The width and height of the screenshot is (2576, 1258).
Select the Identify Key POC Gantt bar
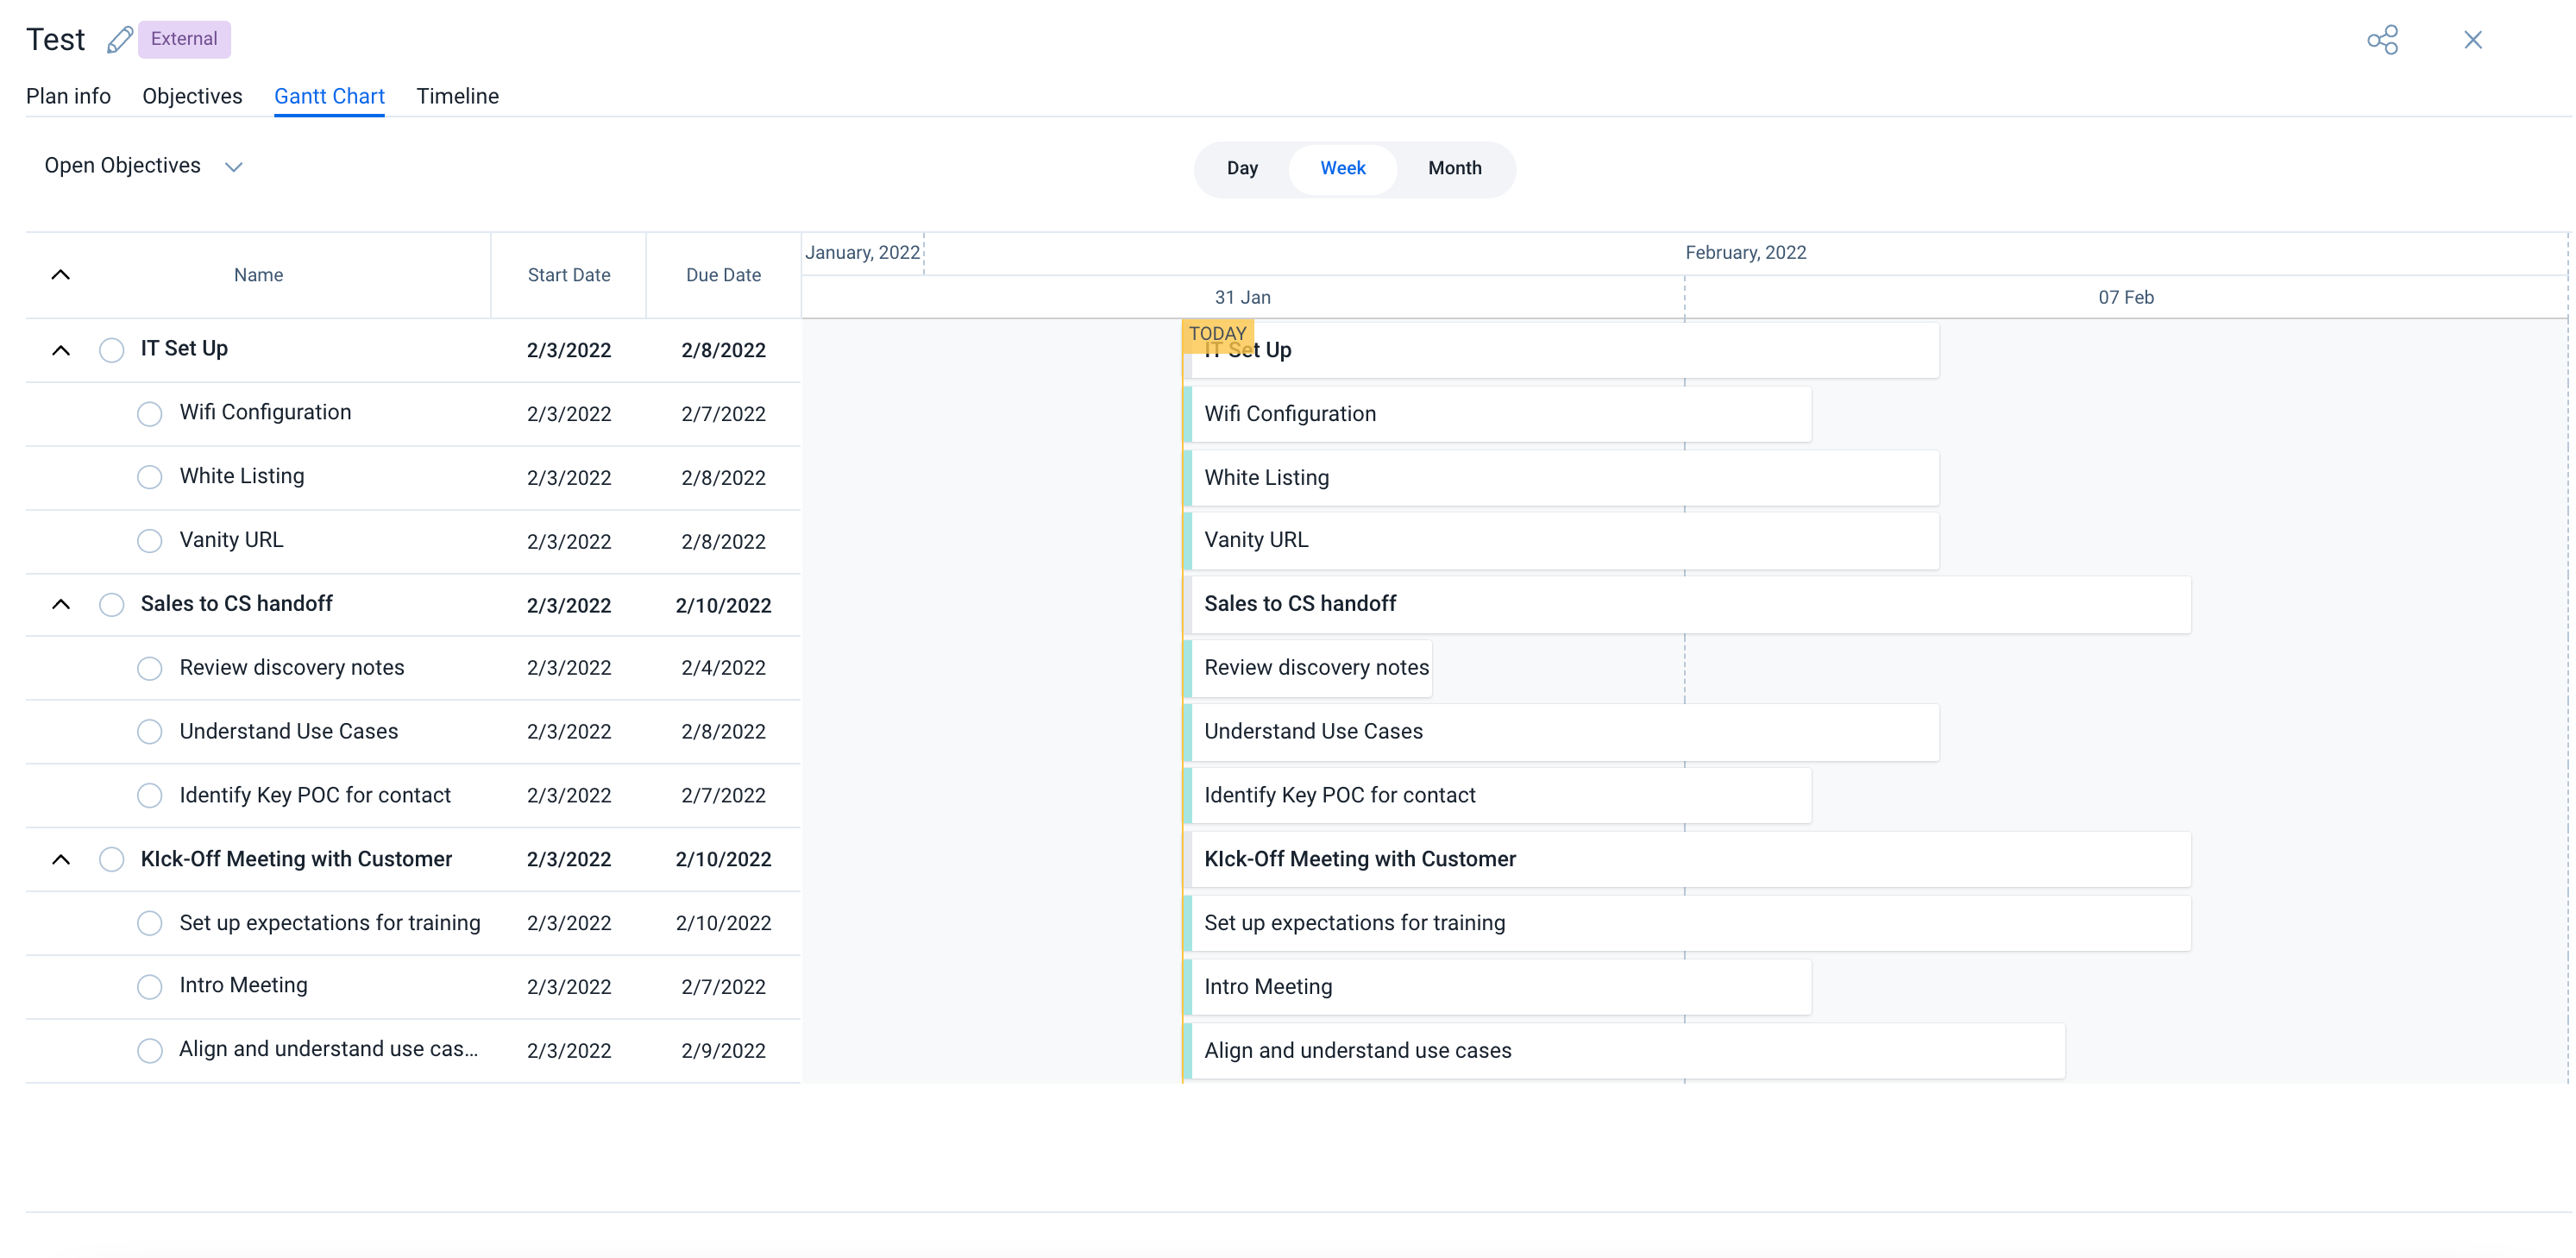(x=1497, y=796)
